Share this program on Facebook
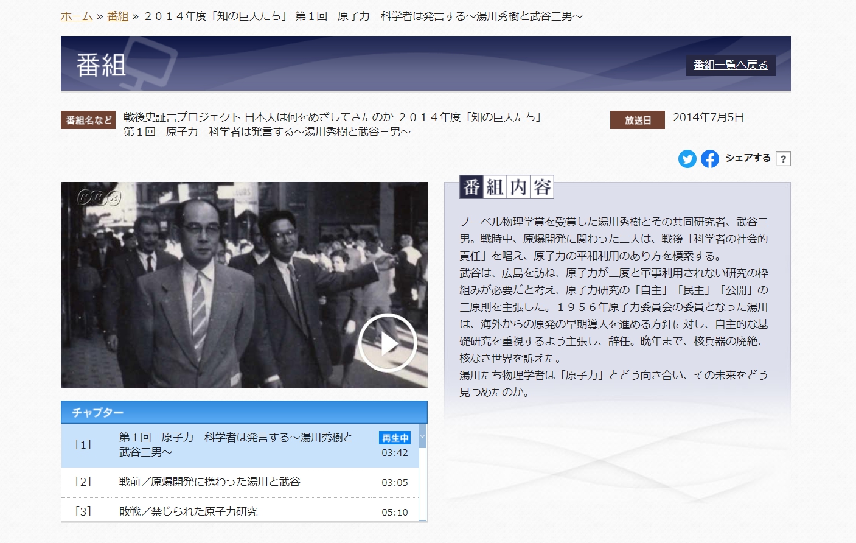This screenshot has width=856, height=543. point(709,159)
